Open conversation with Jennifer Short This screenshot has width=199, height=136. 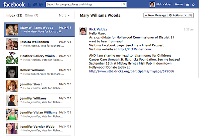coord(39,86)
